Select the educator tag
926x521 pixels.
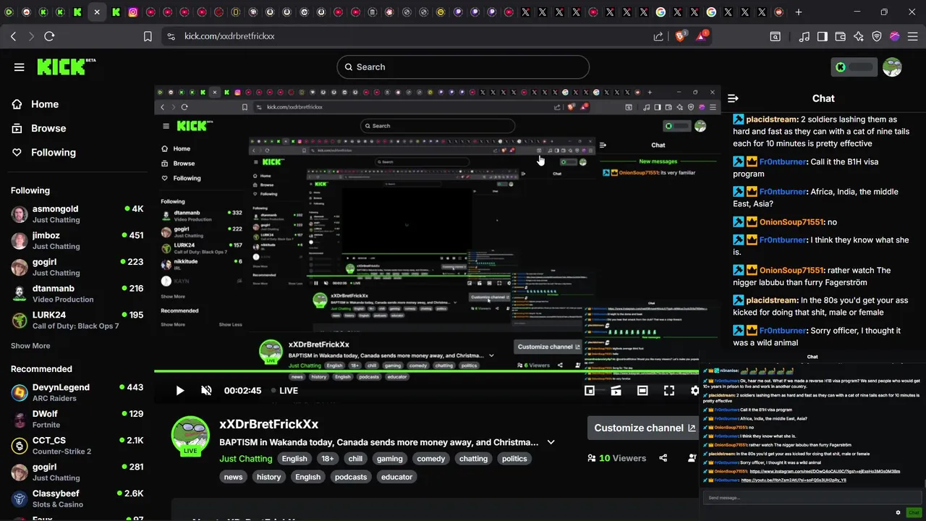pos(396,477)
